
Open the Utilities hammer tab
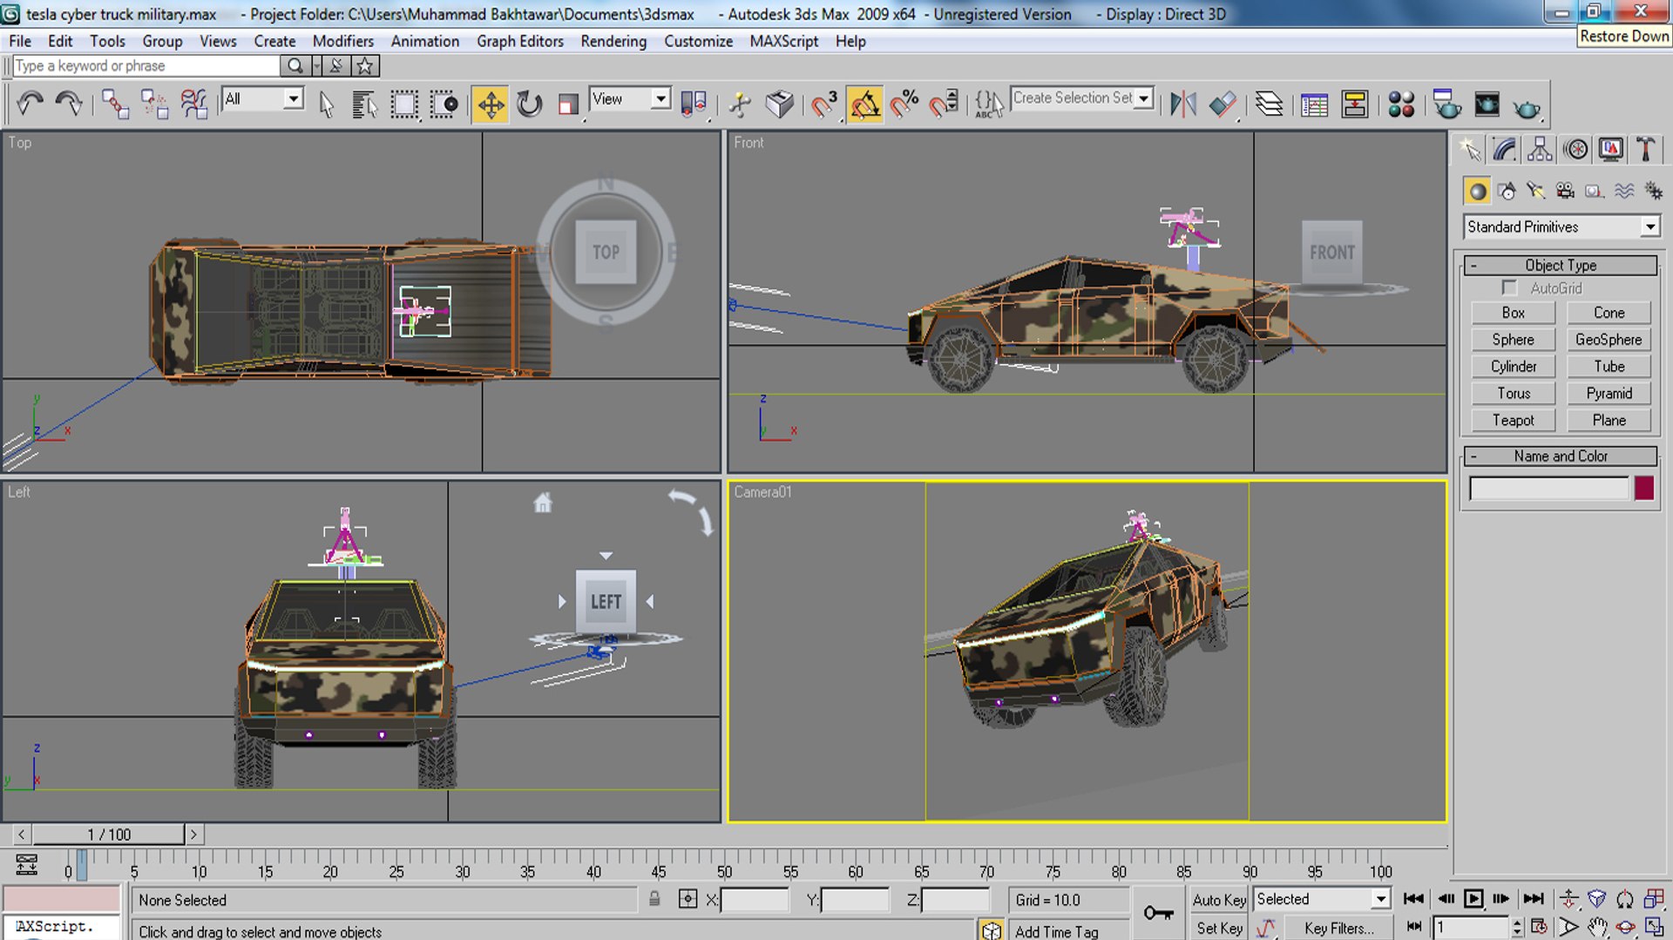tap(1646, 149)
